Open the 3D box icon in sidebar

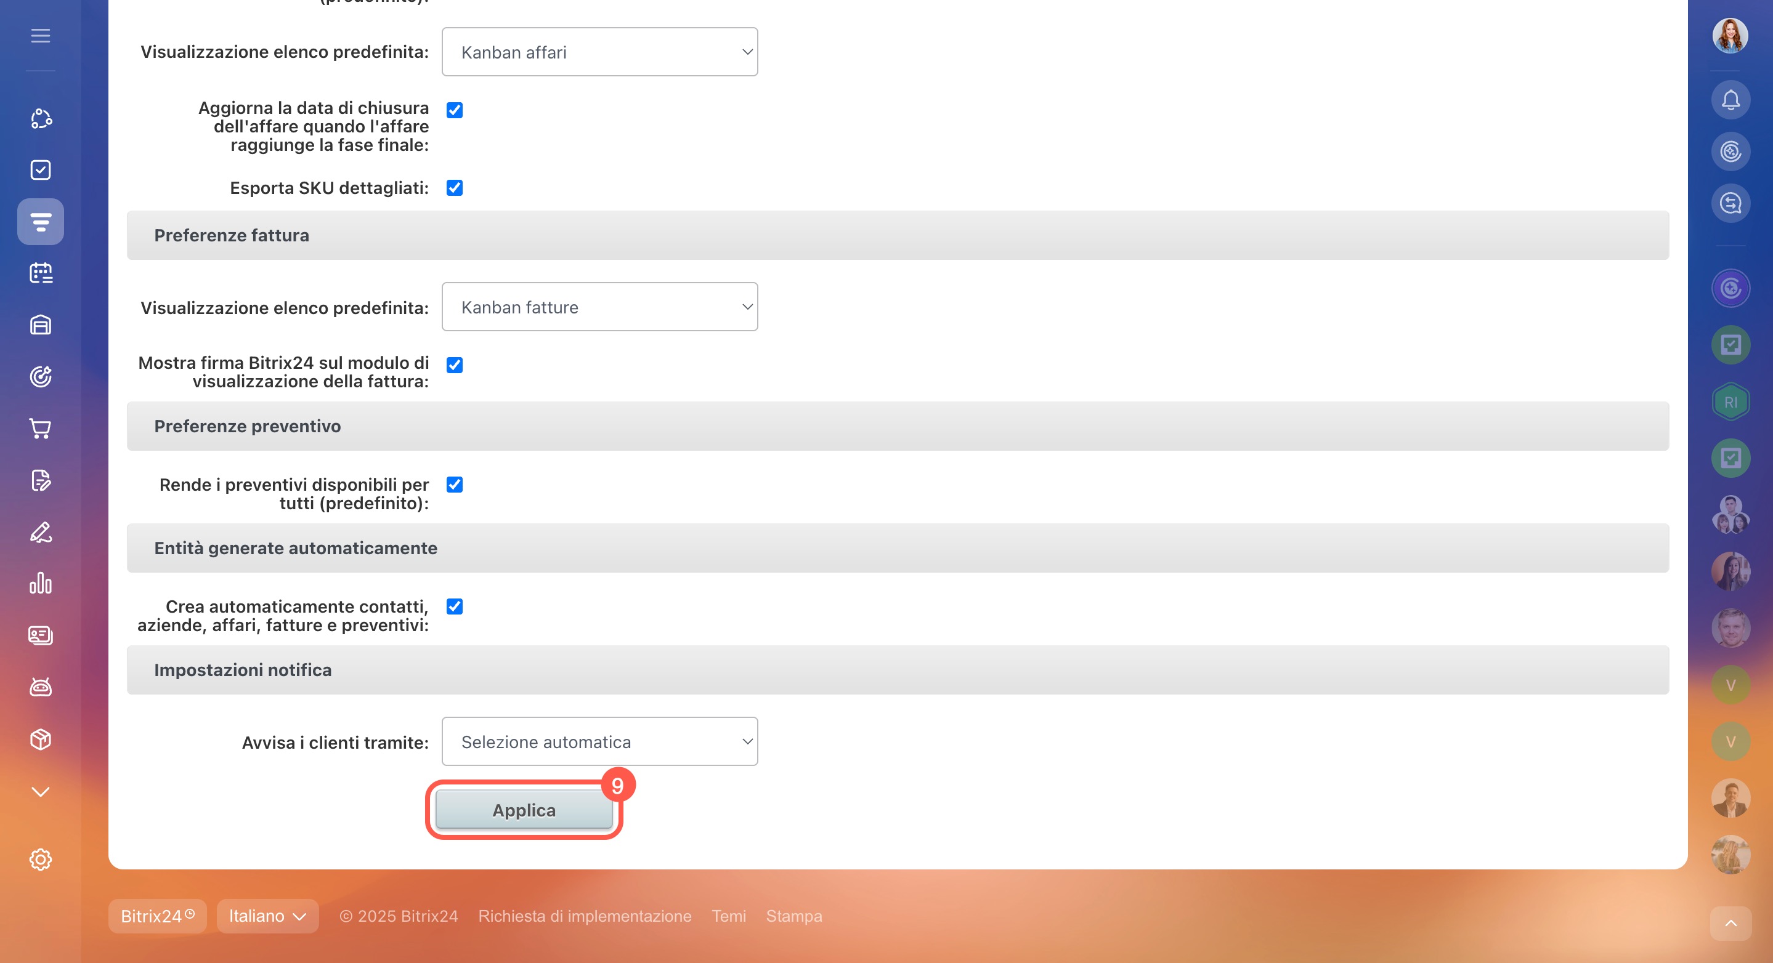tap(41, 739)
